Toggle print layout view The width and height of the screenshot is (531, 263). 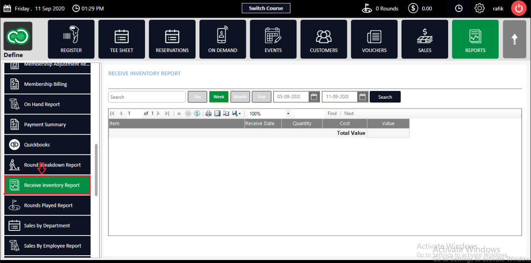(x=217, y=114)
